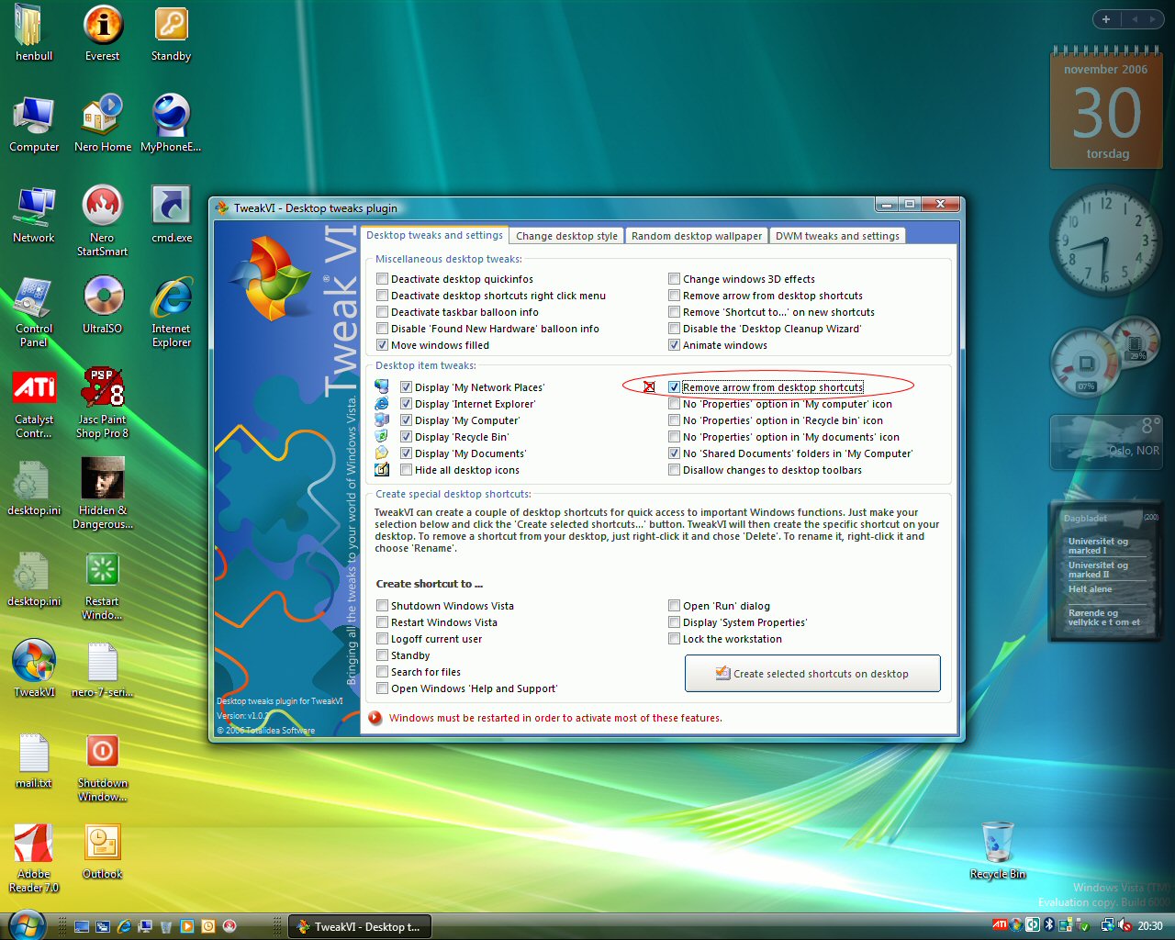Uncheck No 'Shared Documents' folders option
1175x940 pixels.
tap(675, 453)
